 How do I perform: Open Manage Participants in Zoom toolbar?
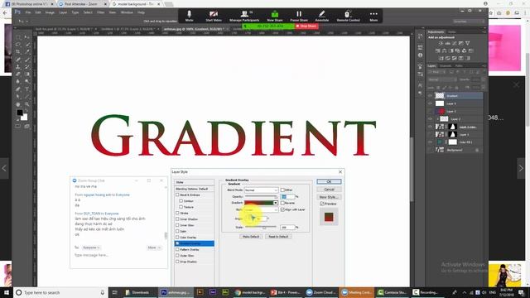click(x=244, y=16)
